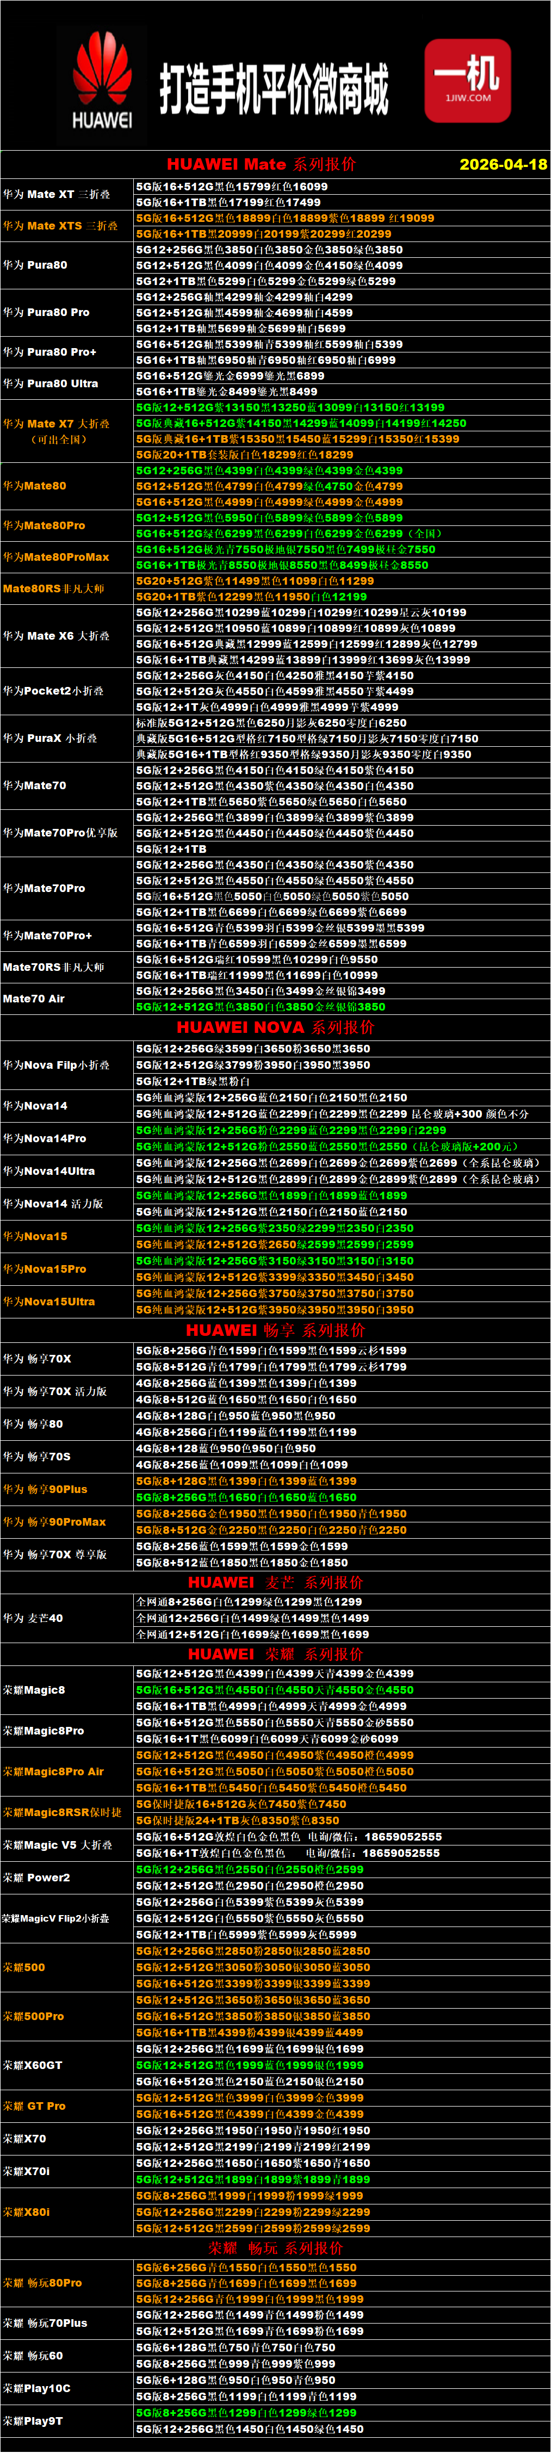Select the 荣耀 畅玩 系列报价 header
Image resolution: width=551 pixels, height=2453 pixels.
[275, 2247]
